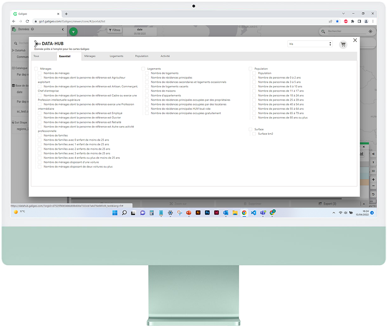Switch to the Tous tab
The width and height of the screenshot is (387, 327).
[36, 56]
